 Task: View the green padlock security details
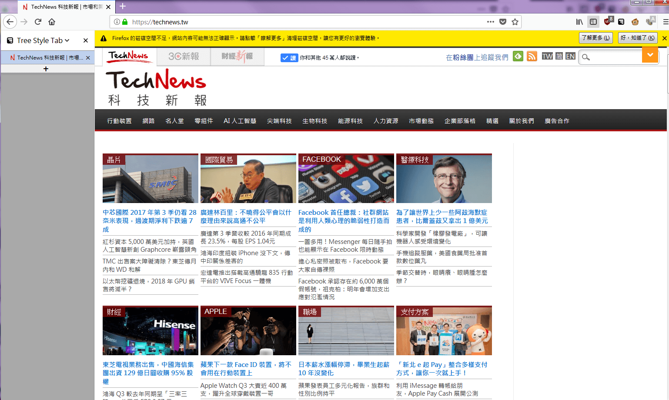coord(125,22)
